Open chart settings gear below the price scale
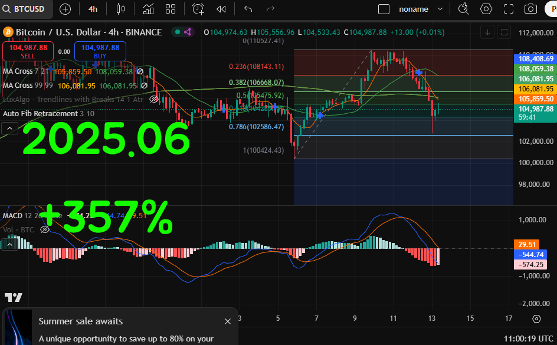Screen dimensions: 557x345 pyautogui.click(x=536, y=318)
